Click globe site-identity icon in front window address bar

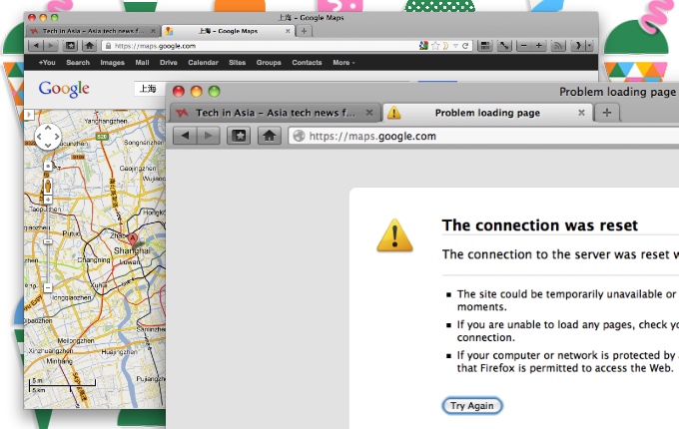pyautogui.click(x=299, y=136)
